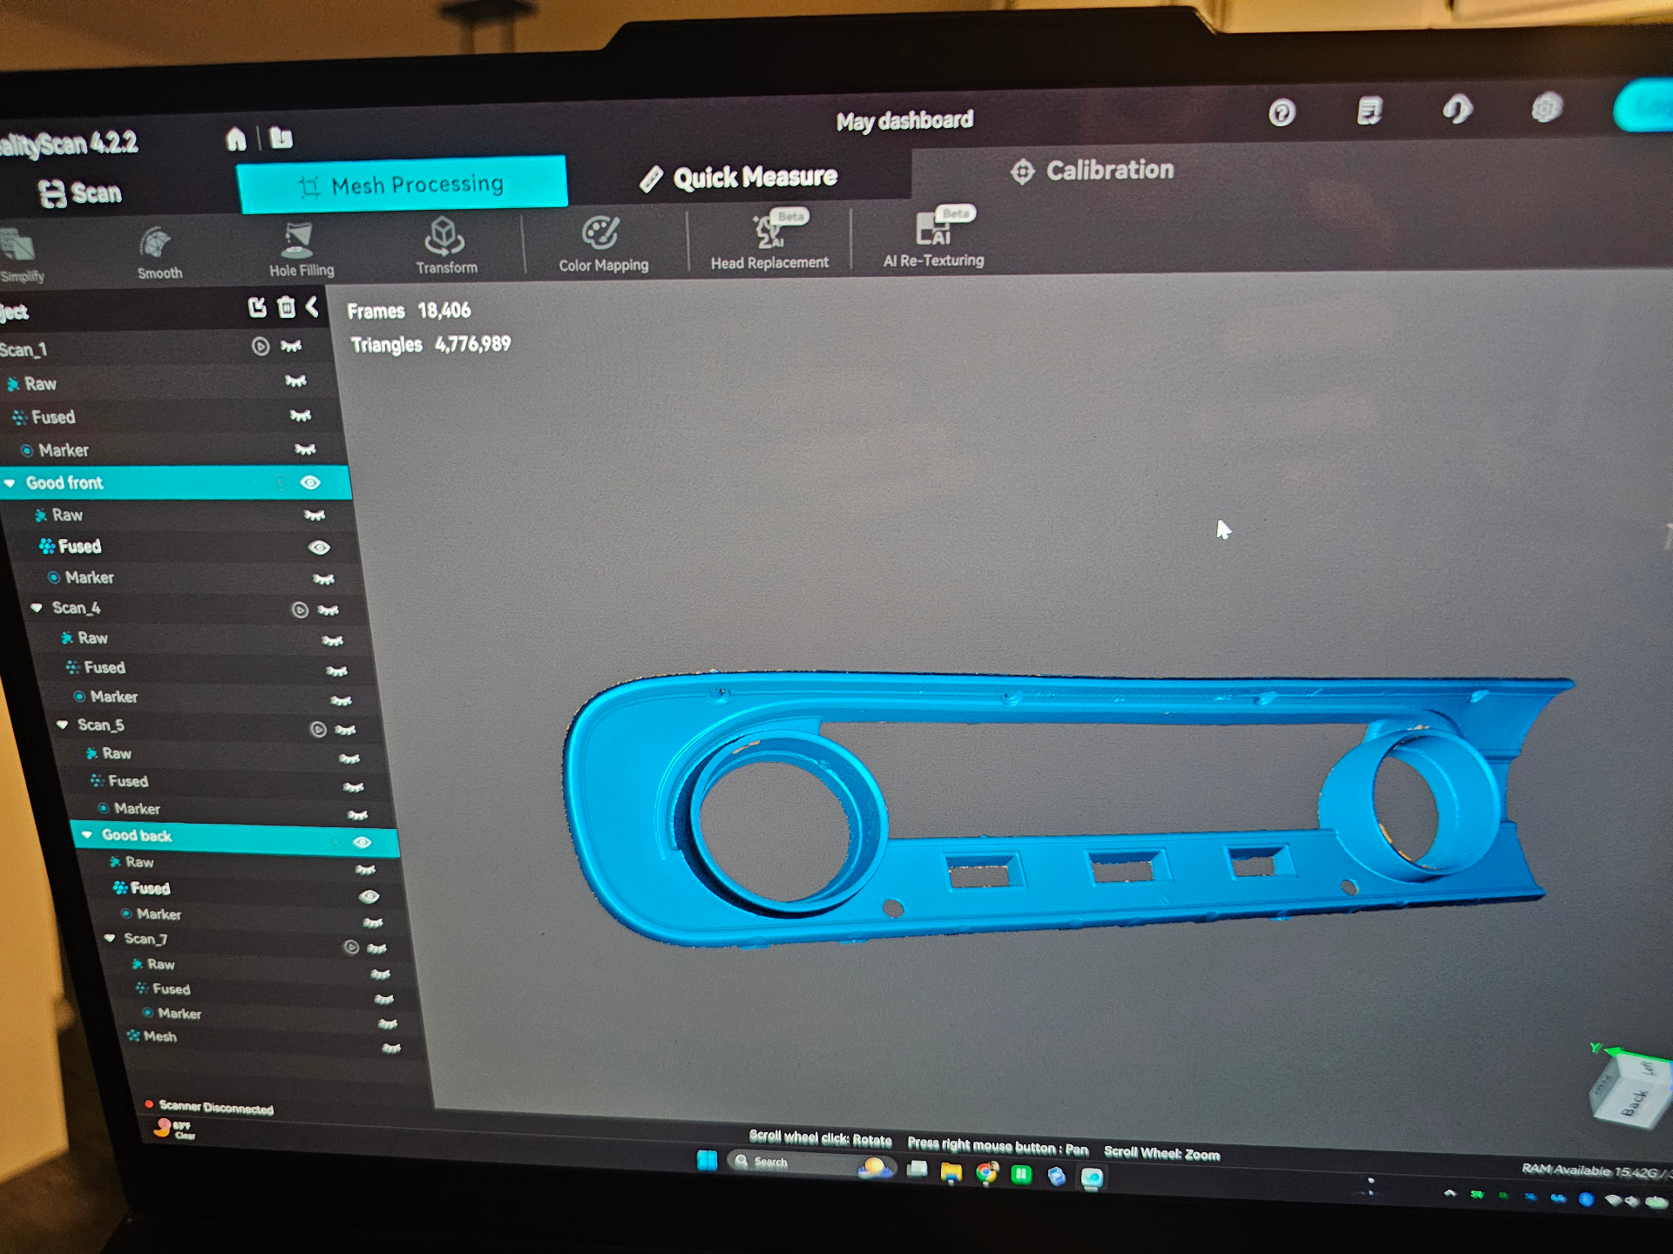Screen dimensions: 1673x1254
Task: Collapse the Scan_4 group
Action: (37, 608)
